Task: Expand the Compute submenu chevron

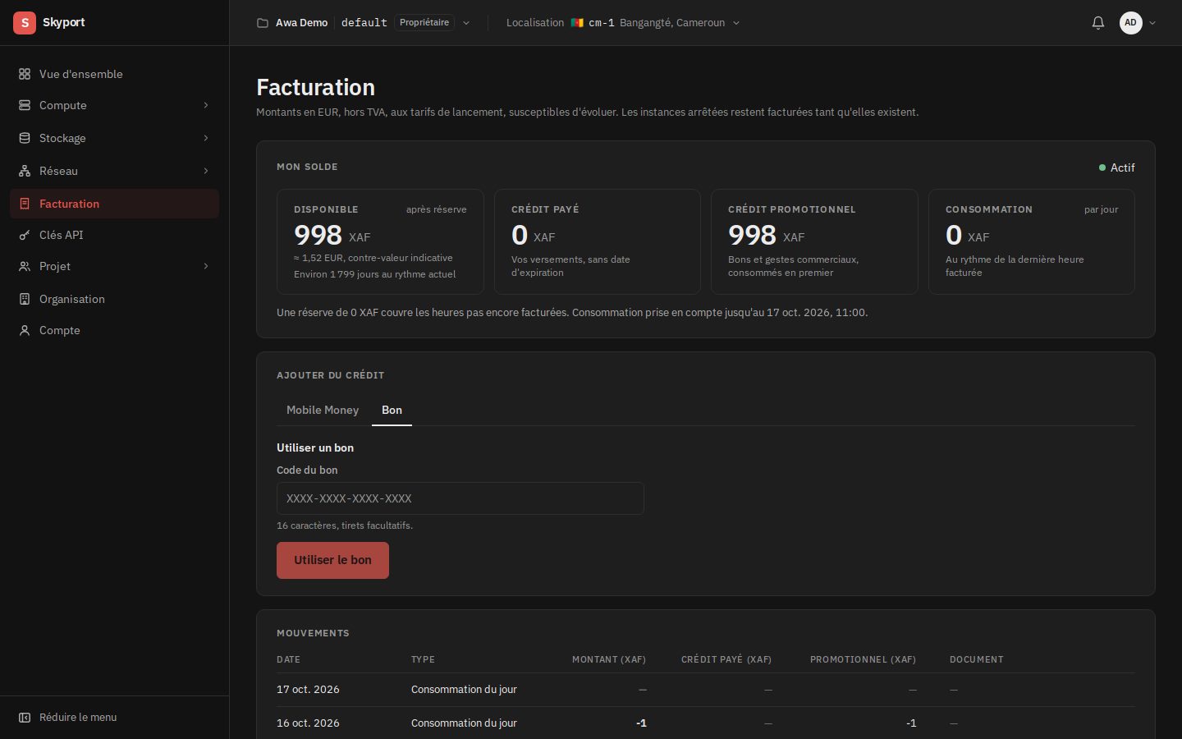Action: pyautogui.click(x=206, y=105)
